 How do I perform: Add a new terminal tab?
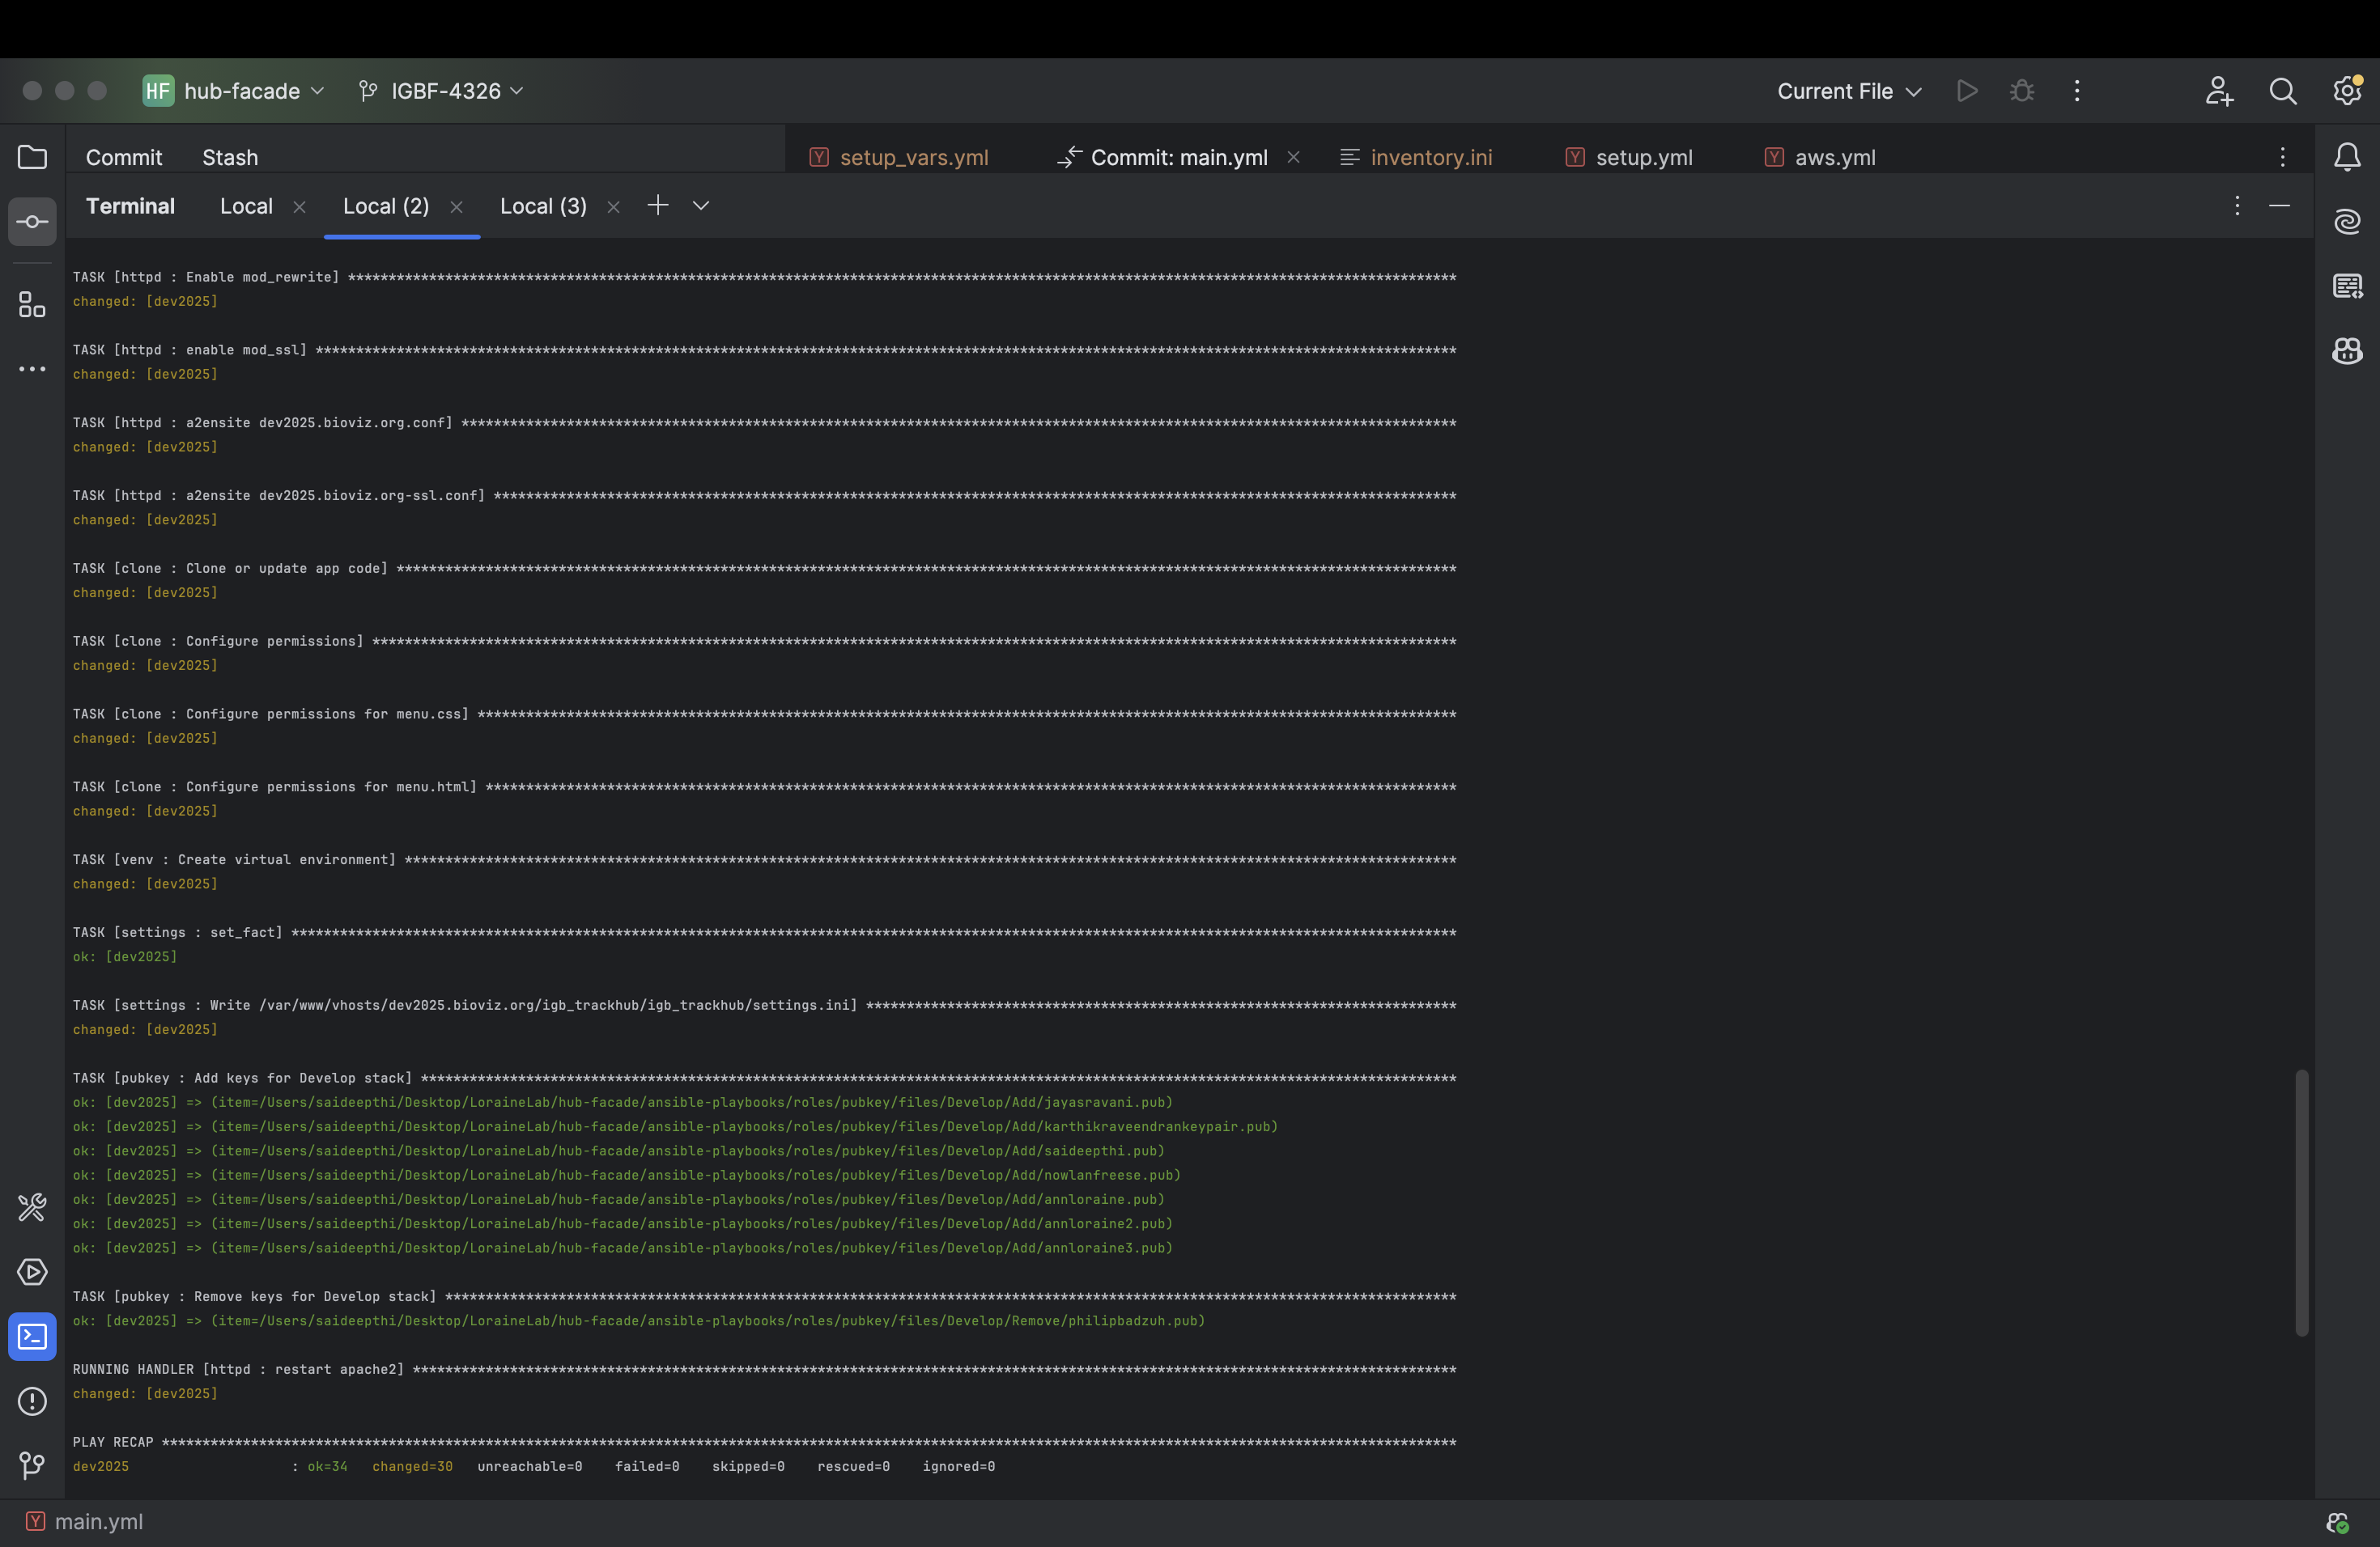pos(657,206)
